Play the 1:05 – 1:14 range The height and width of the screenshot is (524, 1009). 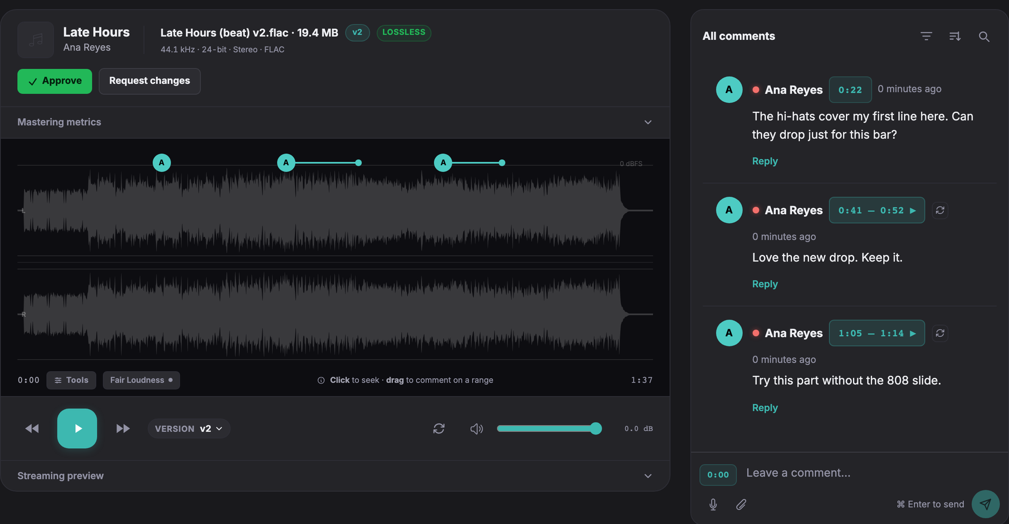point(877,333)
